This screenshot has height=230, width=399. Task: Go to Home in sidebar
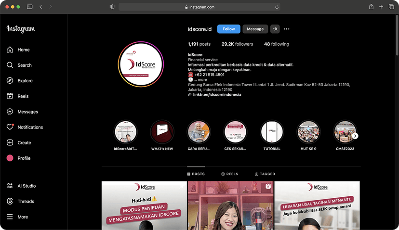click(x=18, y=50)
